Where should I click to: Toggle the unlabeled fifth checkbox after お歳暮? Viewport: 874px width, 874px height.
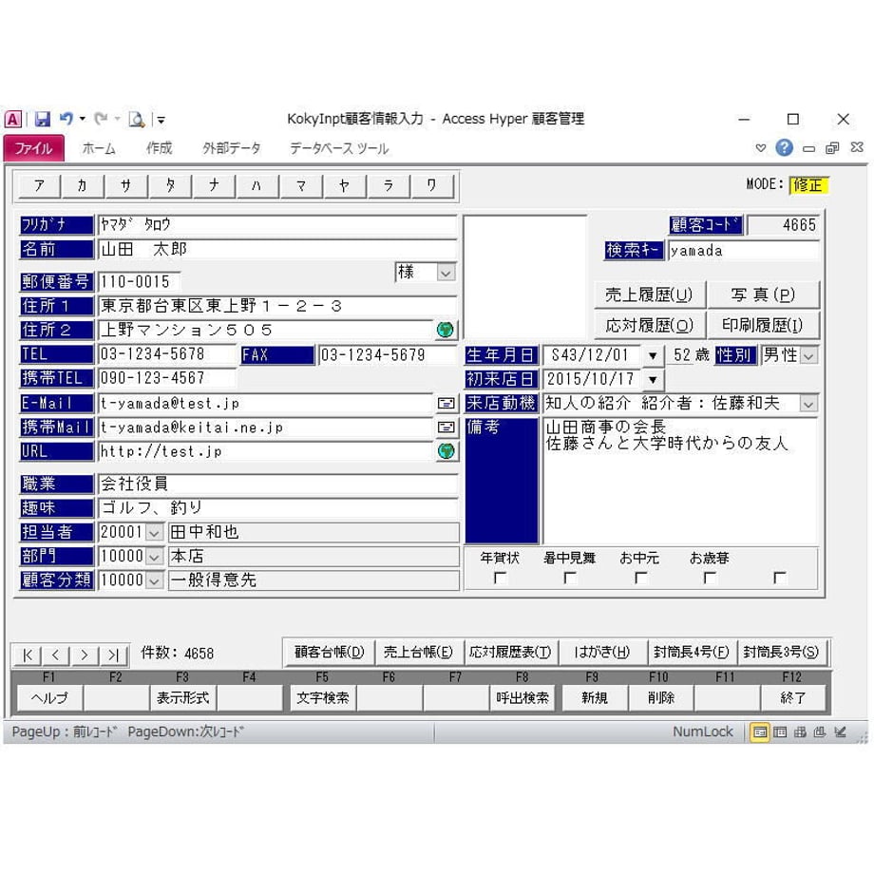click(x=779, y=578)
